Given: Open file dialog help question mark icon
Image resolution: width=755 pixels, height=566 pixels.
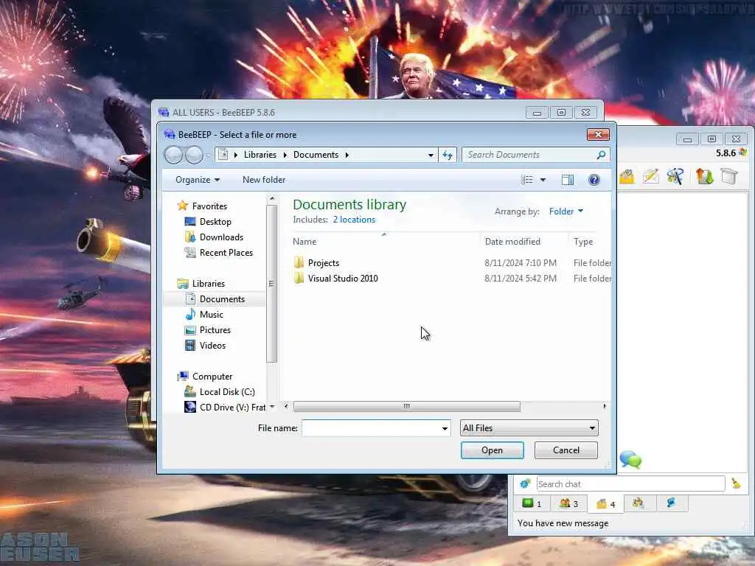Looking at the screenshot, I should [594, 180].
